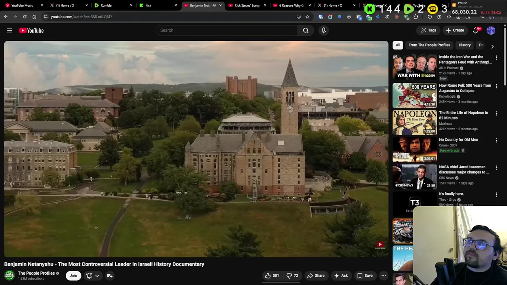
Task: Go to the YouTube home logo
Action: (31, 30)
